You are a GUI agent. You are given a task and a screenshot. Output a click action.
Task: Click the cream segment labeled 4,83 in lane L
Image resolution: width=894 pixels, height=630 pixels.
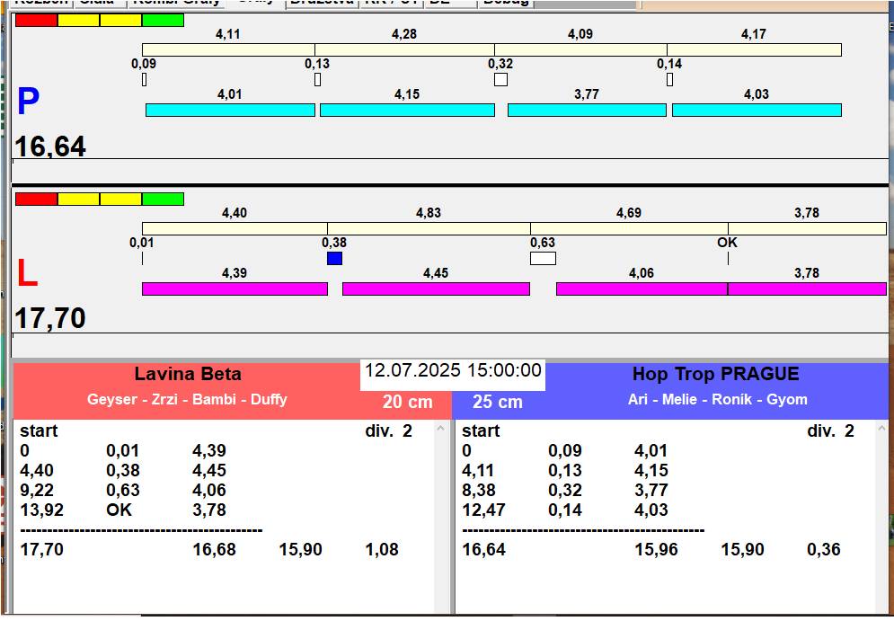coord(429,228)
